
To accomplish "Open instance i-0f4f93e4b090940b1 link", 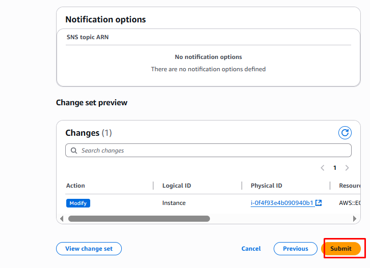I will (x=282, y=203).
